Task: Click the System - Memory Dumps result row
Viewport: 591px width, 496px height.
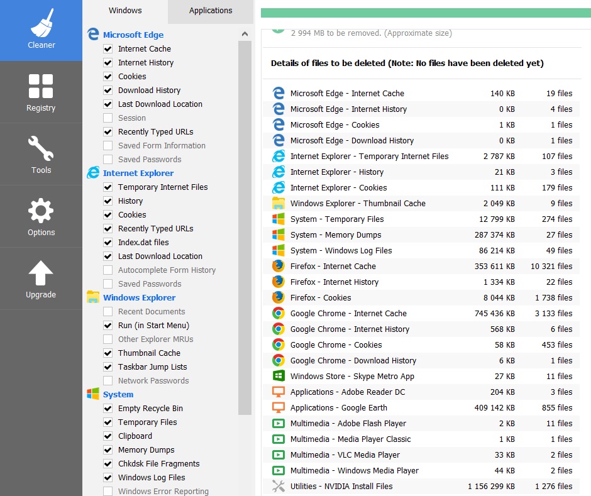Action: click(421, 234)
